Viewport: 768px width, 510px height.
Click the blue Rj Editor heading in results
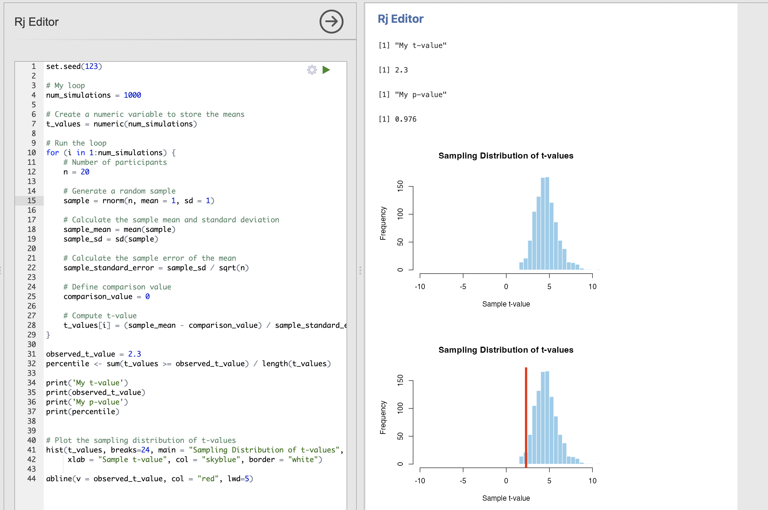click(400, 19)
